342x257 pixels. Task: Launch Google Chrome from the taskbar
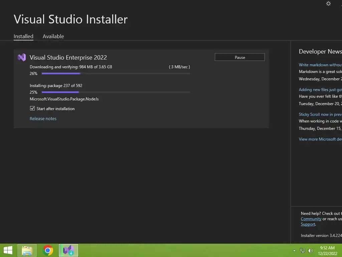point(48,250)
